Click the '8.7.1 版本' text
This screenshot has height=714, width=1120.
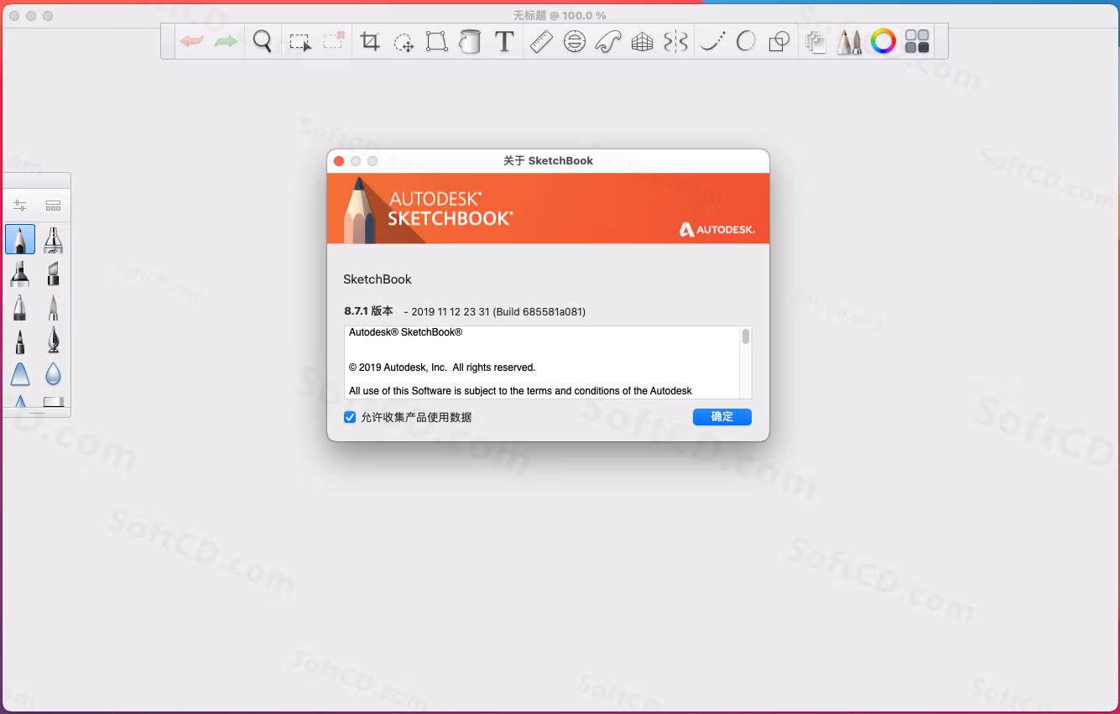pyautogui.click(x=368, y=311)
